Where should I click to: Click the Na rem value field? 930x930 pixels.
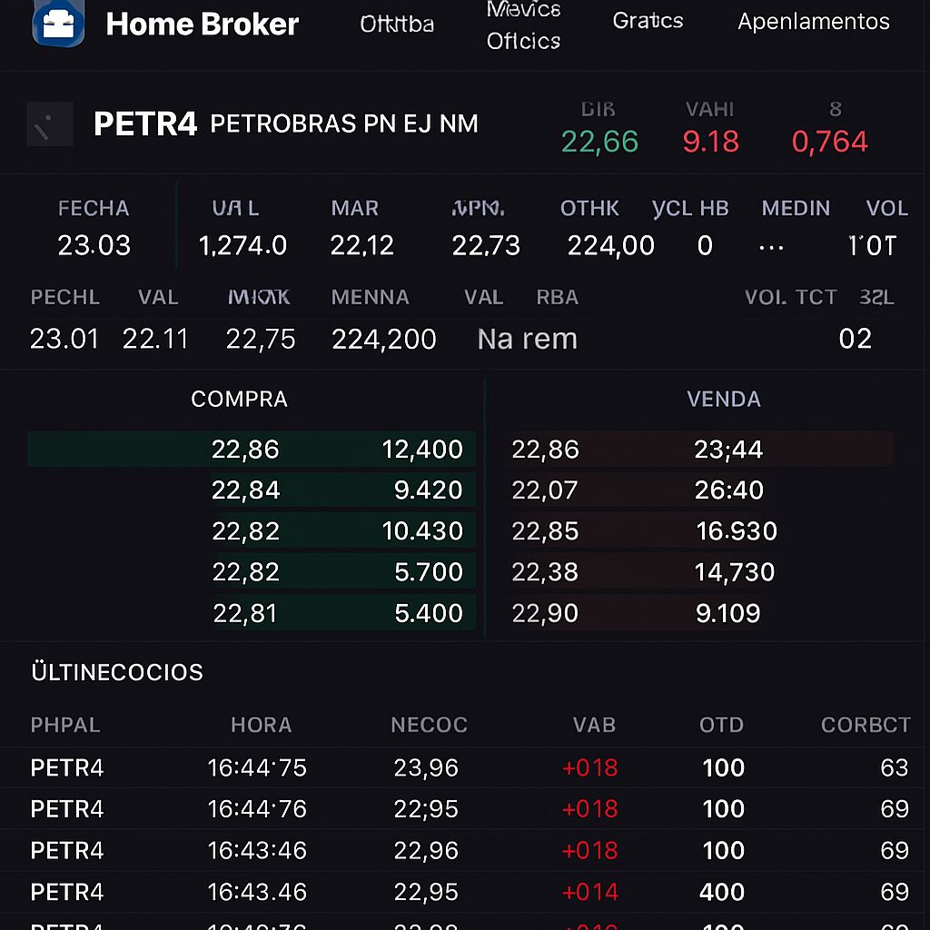[x=527, y=340]
